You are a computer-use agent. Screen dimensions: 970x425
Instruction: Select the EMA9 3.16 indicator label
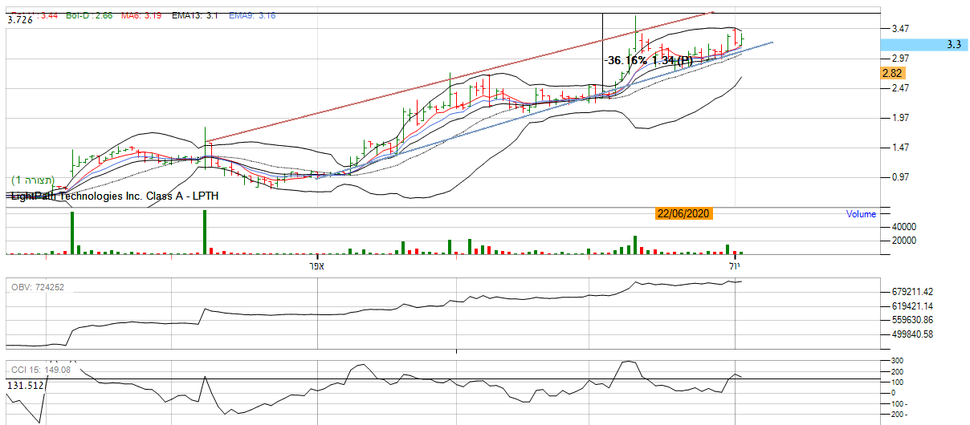pos(251,15)
